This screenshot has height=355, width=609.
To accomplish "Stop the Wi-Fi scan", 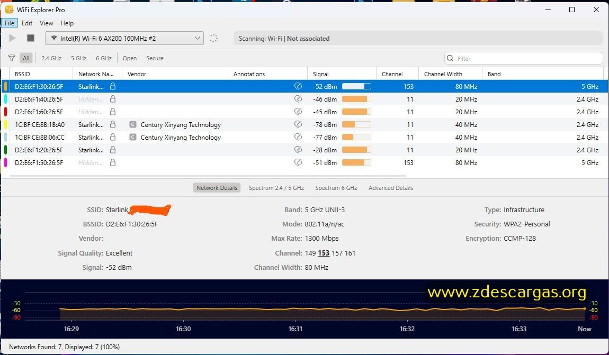I will coord(31,38).
